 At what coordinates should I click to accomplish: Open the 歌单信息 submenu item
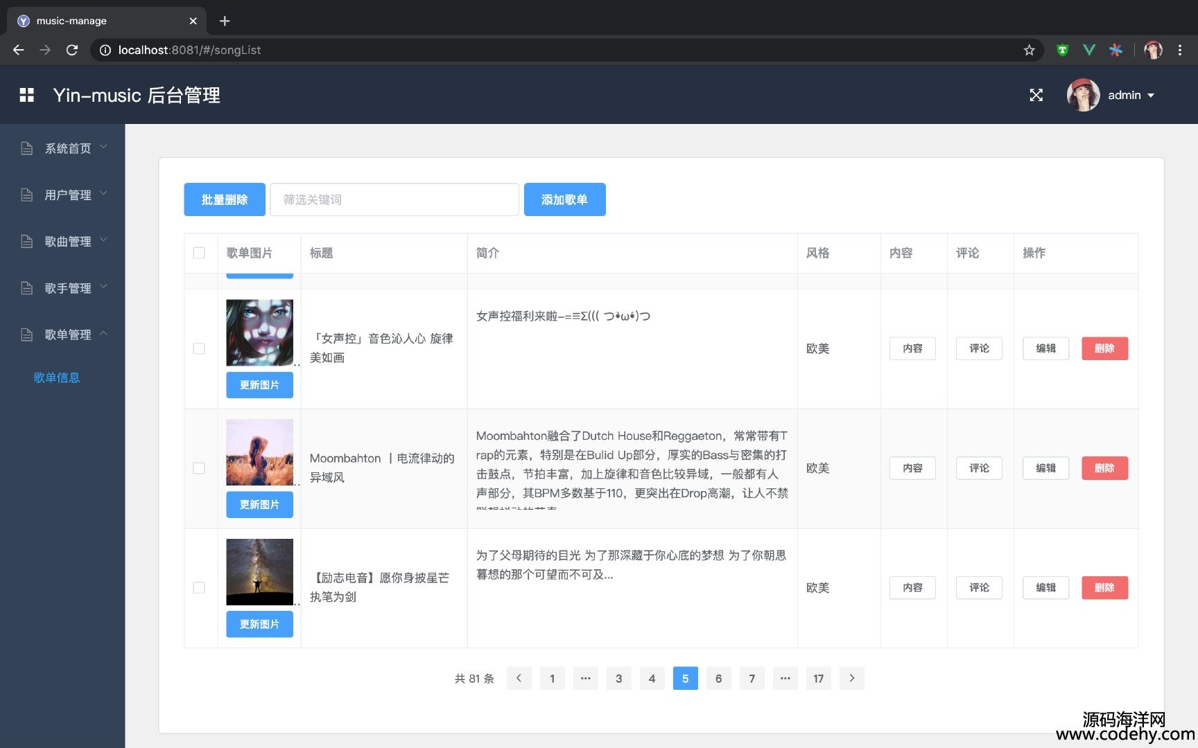[57, 377]
